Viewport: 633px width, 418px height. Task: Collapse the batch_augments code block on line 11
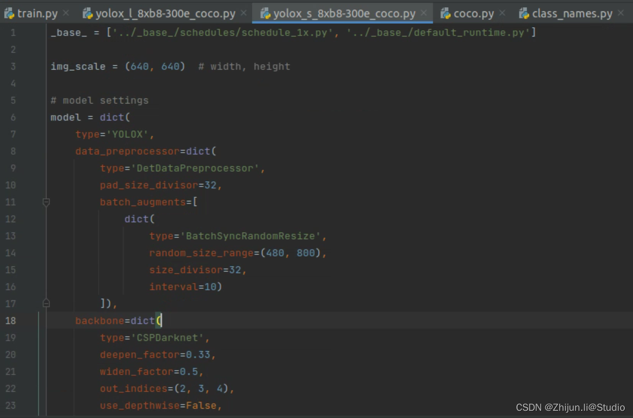tap(46, 202)
